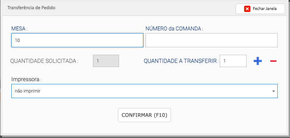Click the value 10 in the MESA field
The width and height of the screenshot is (290, 138).
(x=17, y=41)
